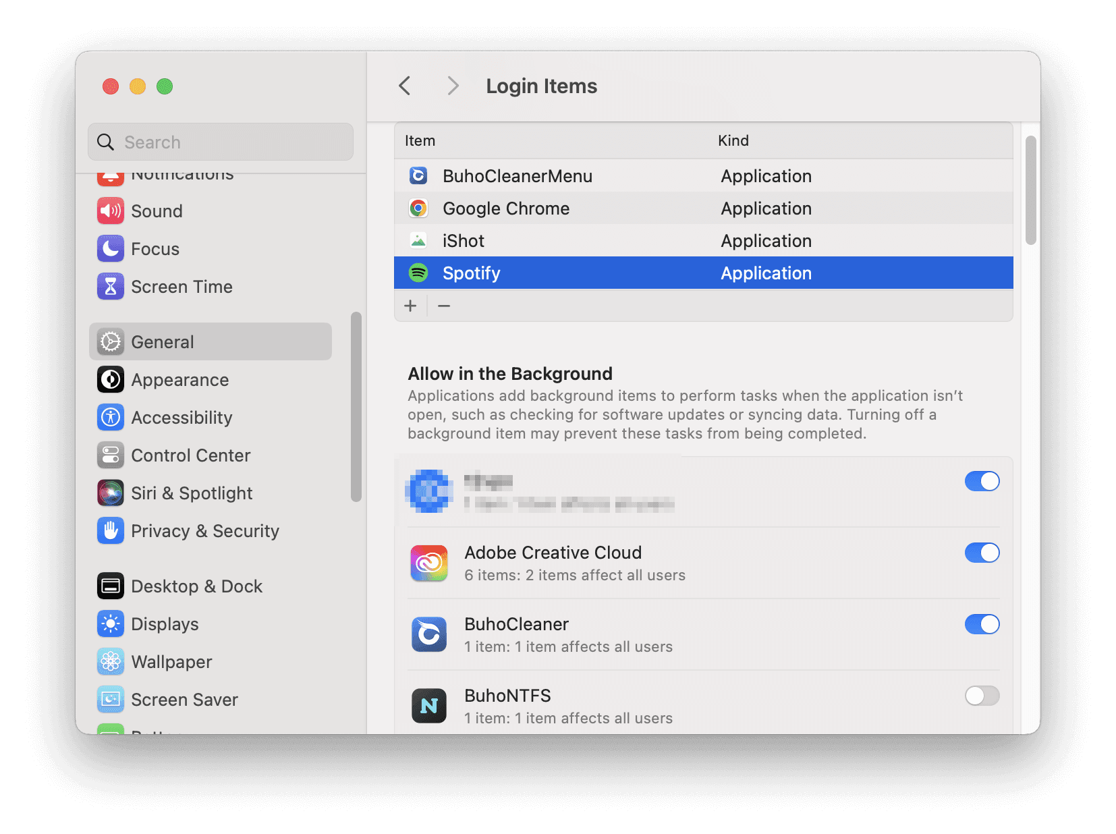Select the Spotify icon in login items
Image resolution: width=1116 pixels, height=834 pixels.
(x=418, y=273)
